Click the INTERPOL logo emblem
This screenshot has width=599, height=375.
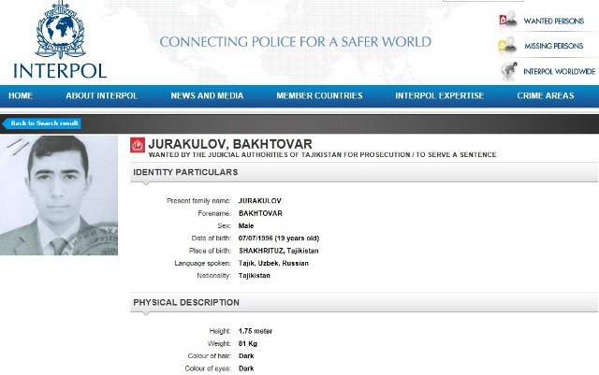(60, 30)
